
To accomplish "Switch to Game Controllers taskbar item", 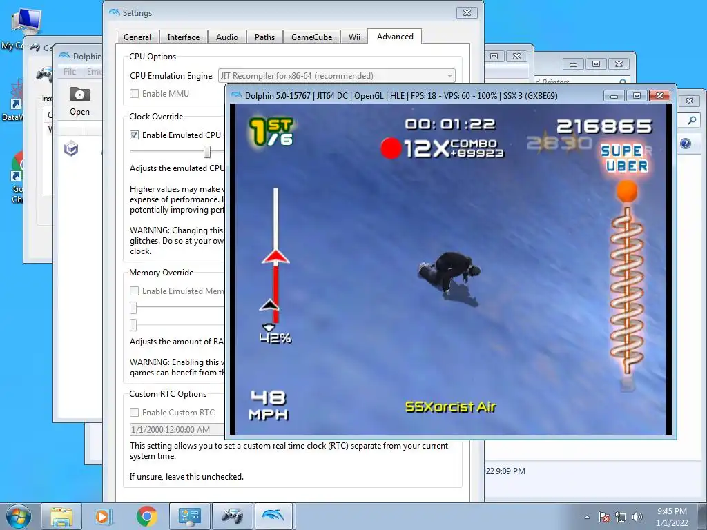I will pos(232,516).
